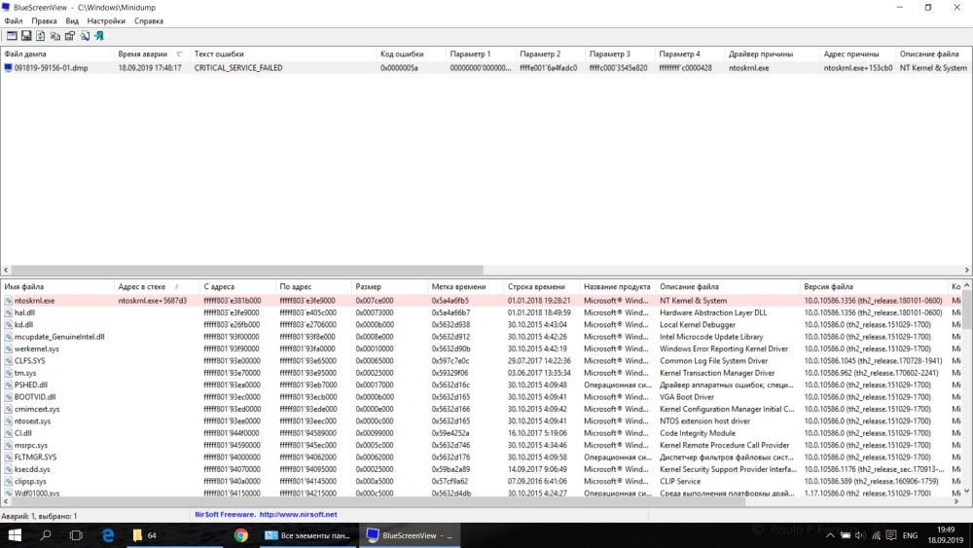The height and width of the screenshot is (548, 973).
Task: Click the upper pane horizontal scrollbar thumb
Action: [247, 270]
